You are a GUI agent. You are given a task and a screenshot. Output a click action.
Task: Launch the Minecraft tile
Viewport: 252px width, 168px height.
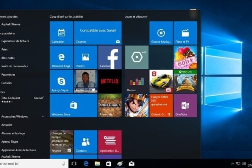click(110, 106)
